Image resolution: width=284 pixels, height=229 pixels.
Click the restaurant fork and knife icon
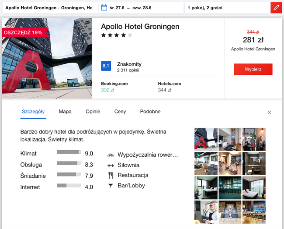(x=111, y=175)
